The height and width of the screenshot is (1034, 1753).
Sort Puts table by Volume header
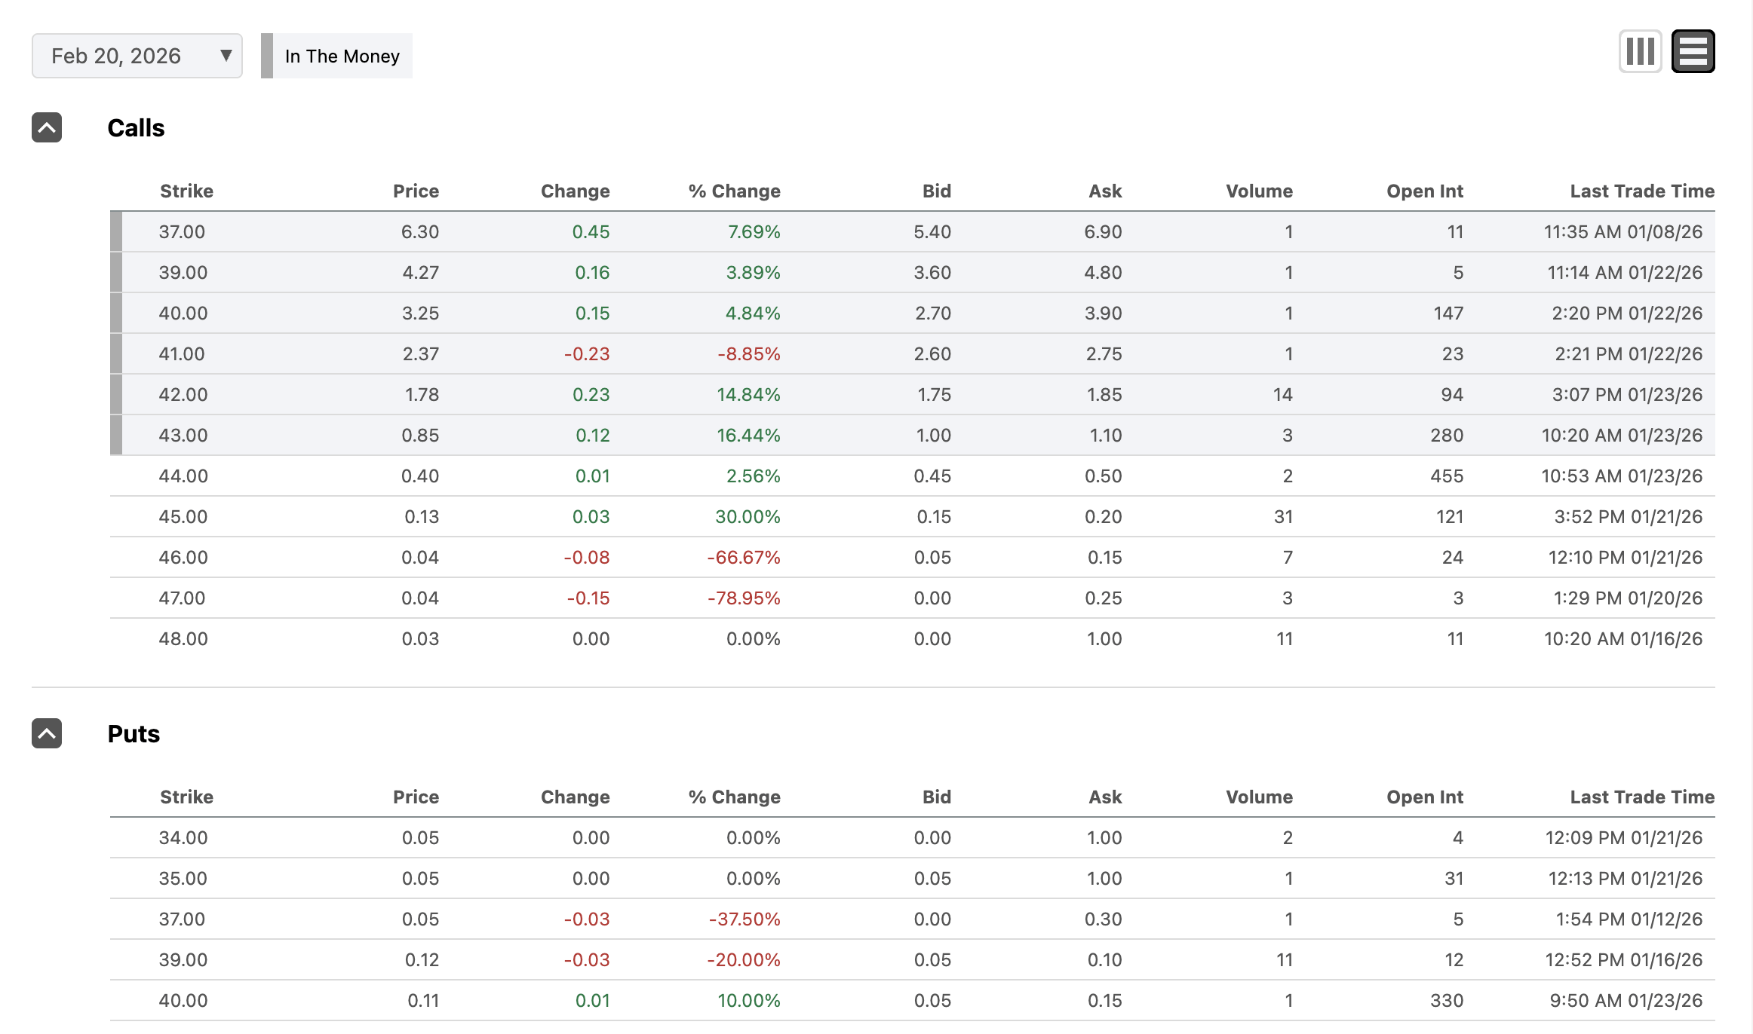coord(1259,797)
